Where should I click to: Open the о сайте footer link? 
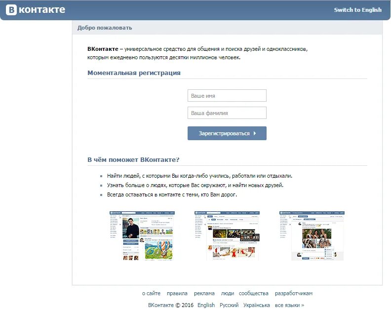pos(151,293)
